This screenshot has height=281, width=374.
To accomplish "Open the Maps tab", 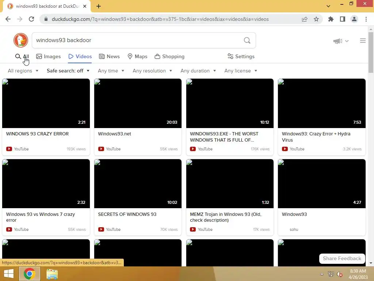I will coord(137,56).
